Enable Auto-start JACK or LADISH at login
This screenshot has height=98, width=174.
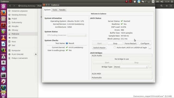[x=115, y=48]
